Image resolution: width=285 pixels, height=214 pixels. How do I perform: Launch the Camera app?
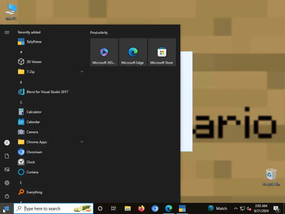coord(51,132)
